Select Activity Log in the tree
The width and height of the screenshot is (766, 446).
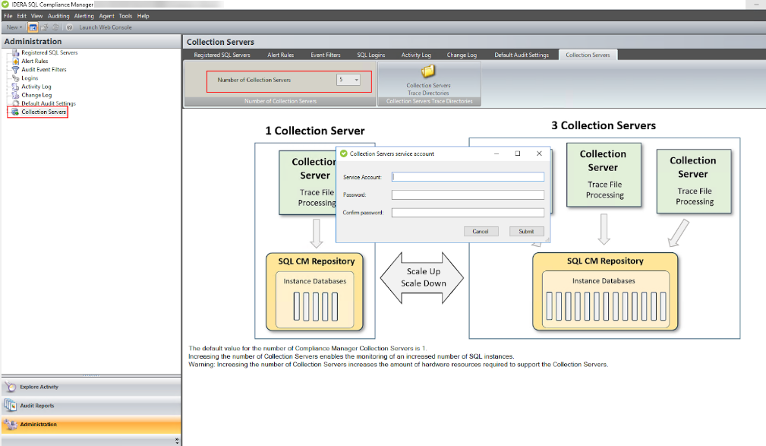point(36,87)
